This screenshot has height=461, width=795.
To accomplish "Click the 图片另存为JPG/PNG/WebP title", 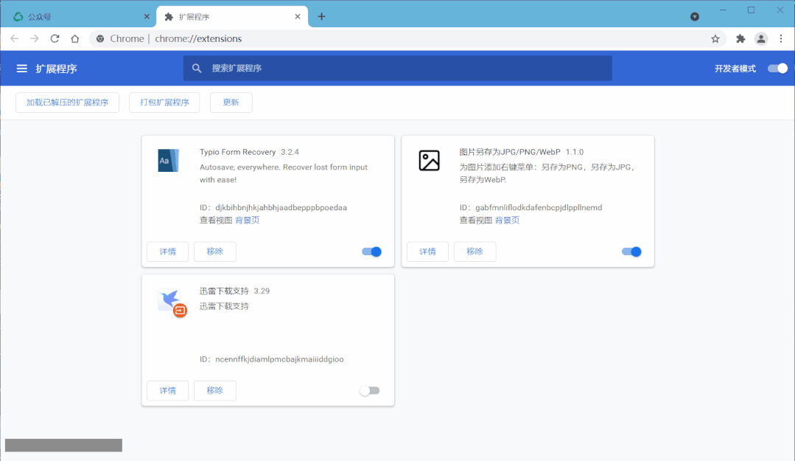I will tap(510, 152).
